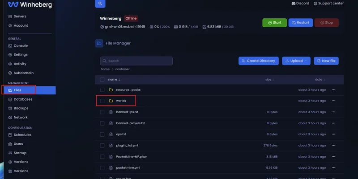Viewport: 358px width, 179px height.
Task: Click the File Manager folder icon
Action: click(99, 43)
